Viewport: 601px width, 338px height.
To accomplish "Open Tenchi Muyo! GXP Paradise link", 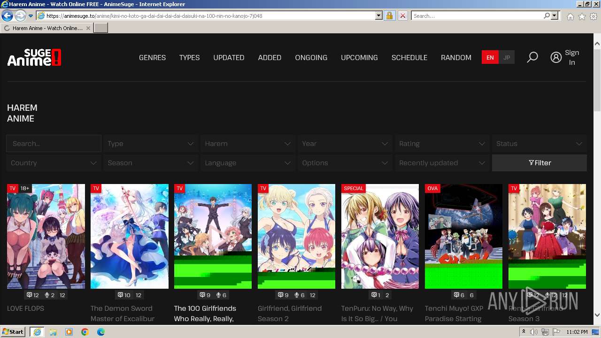I will point(453,314).
